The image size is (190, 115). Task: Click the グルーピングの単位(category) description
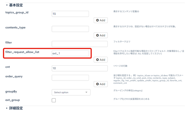(128, 91)
